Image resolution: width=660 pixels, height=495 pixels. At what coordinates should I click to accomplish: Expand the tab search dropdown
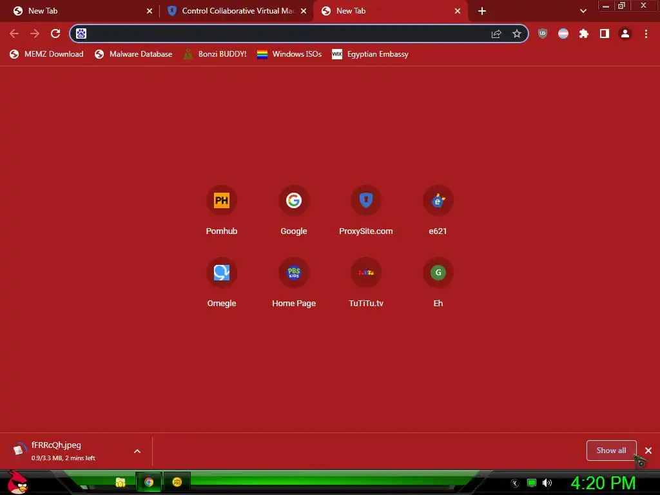583,11
